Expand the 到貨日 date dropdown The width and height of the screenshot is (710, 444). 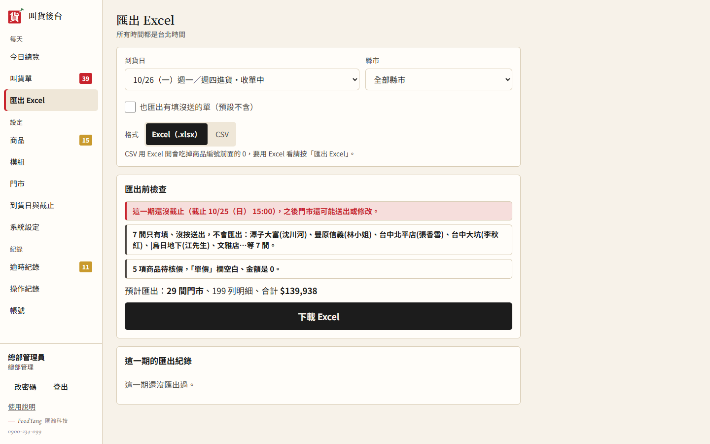point(242,79)
